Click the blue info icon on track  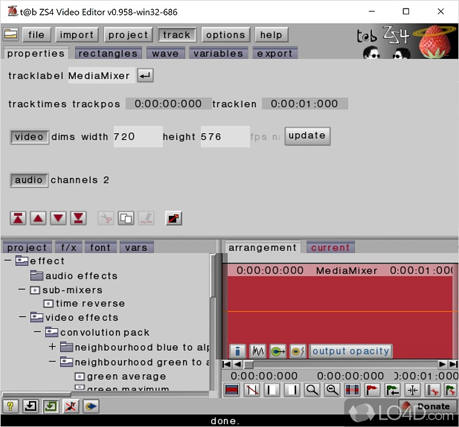pyautogui.click(x=238, y=351)
